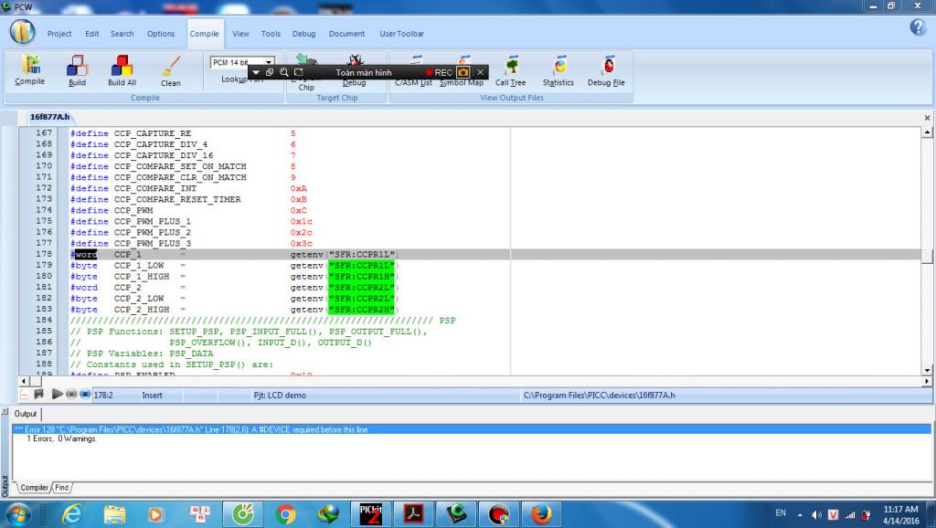Image resolution: width=936 pixels, height=528 pixels.
Task: Switch to the Debug ribbon tab
Action: [x=303, y=34]
